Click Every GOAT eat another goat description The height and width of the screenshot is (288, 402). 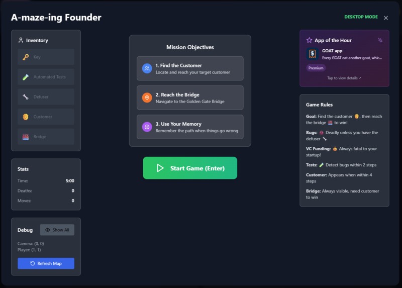[x=352, y=58]
